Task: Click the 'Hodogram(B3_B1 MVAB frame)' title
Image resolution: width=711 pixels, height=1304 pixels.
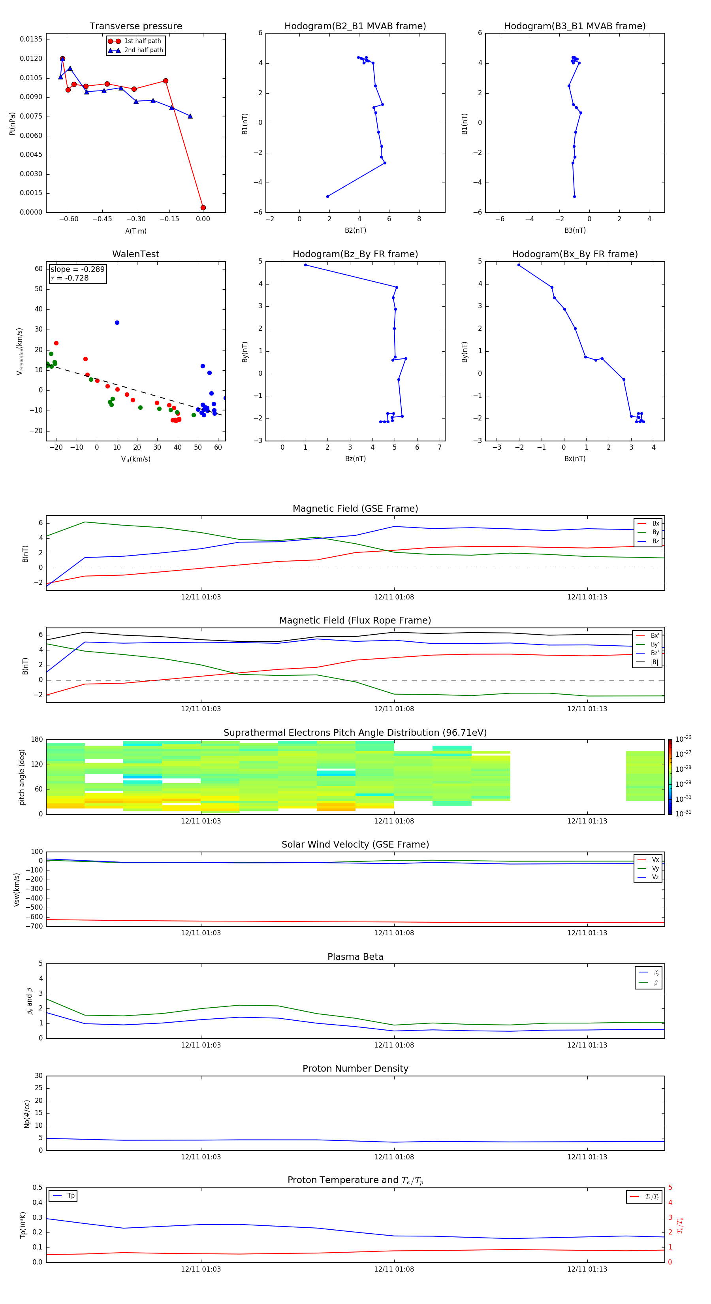Action: tap(575, 26)
